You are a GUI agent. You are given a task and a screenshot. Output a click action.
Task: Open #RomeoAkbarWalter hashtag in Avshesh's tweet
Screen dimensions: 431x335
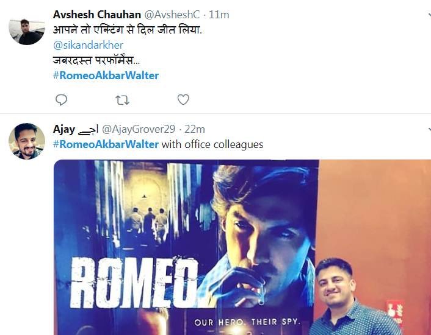106,76
